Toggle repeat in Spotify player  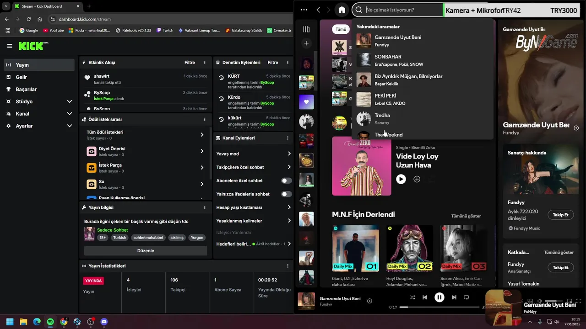click(466, 297)
